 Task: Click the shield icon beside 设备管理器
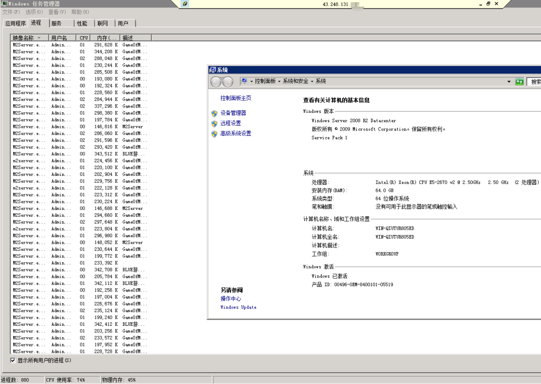tap(214, 113)
